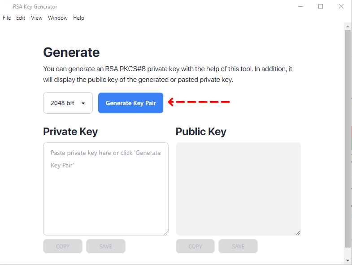Click inside the Public Key output box
352x265 pixels.
point(238,188)
